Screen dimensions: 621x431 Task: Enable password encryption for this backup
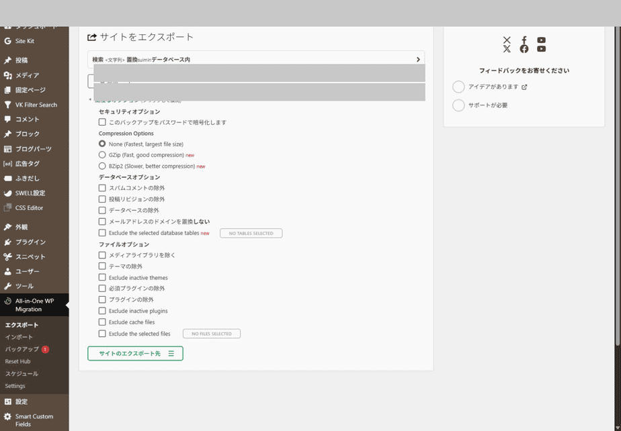pyautogui.click(x=102, y=122)
